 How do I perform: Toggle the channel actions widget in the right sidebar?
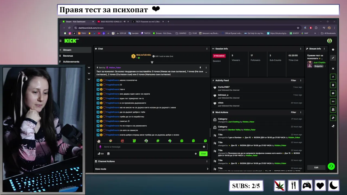(333, 109)
